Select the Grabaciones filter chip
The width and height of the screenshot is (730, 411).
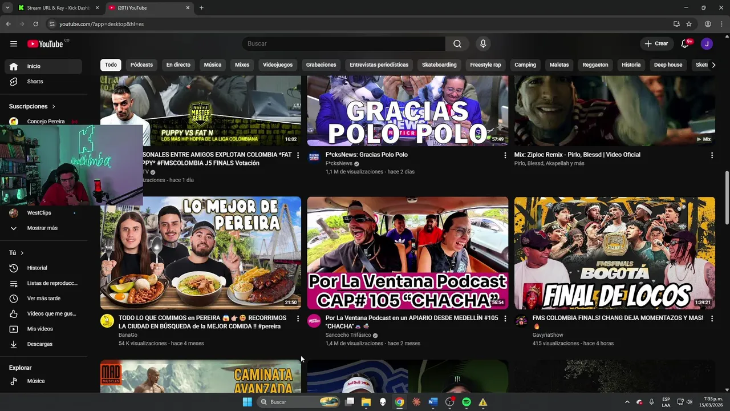(321, 65)
